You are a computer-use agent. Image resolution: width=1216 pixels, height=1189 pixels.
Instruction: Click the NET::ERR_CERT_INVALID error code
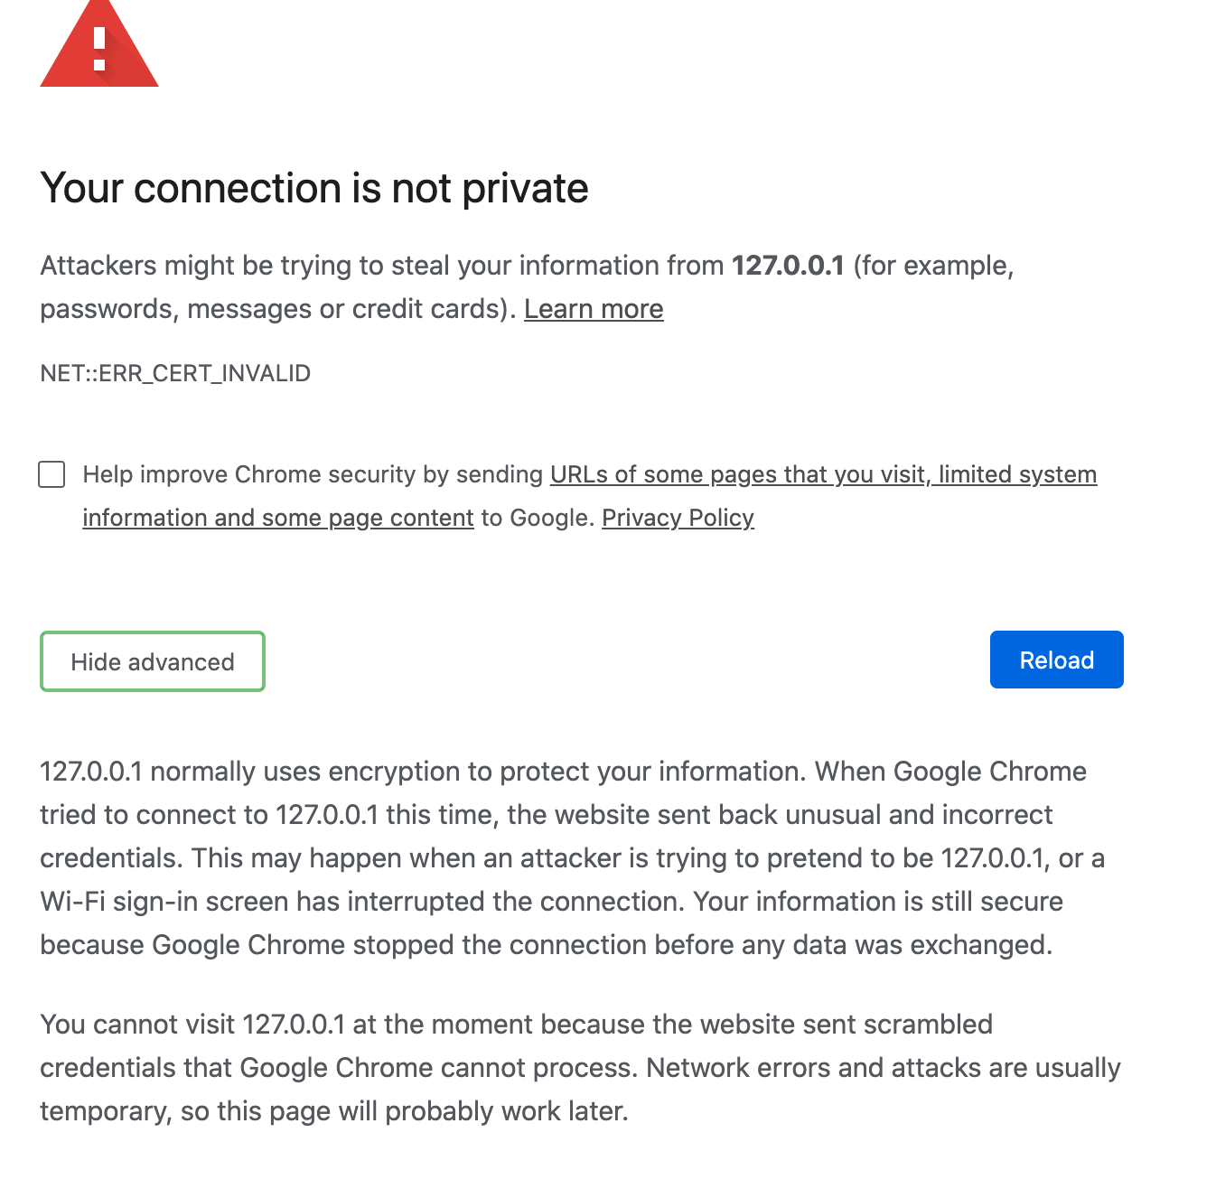(x=174, y=372)
